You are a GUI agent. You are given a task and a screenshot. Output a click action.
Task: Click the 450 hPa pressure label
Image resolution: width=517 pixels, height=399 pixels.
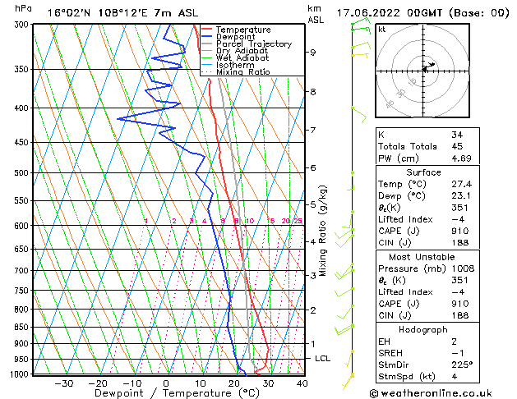tap(23, 143)
